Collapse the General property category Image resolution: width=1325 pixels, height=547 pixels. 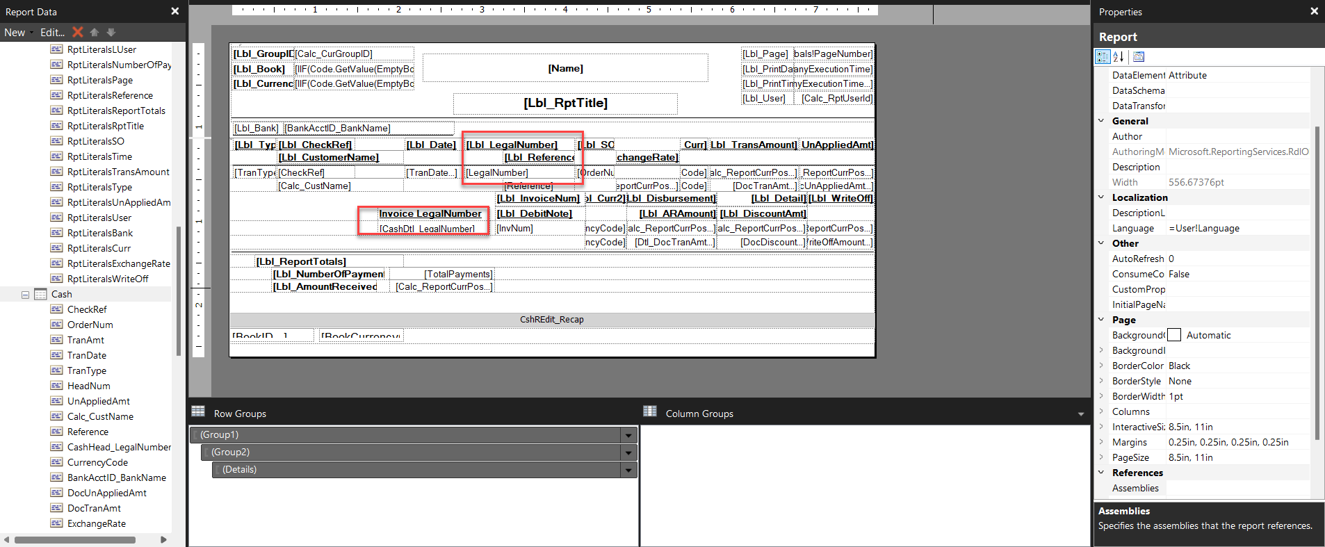click(x=1101, y=121)
